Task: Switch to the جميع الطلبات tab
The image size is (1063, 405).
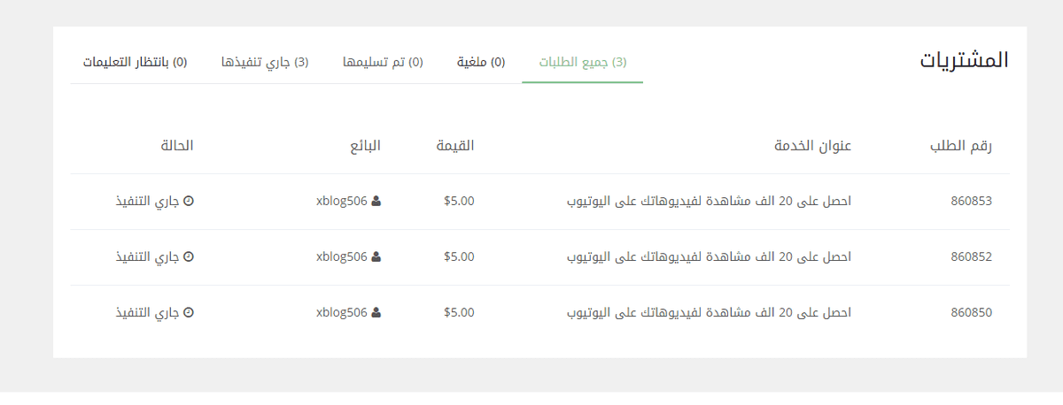Action: click(x=583, y=62)
